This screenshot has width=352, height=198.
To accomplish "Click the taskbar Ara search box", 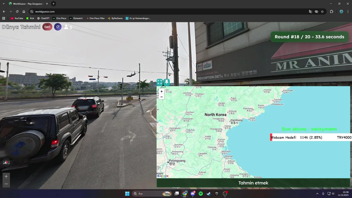I will point(153,194).
